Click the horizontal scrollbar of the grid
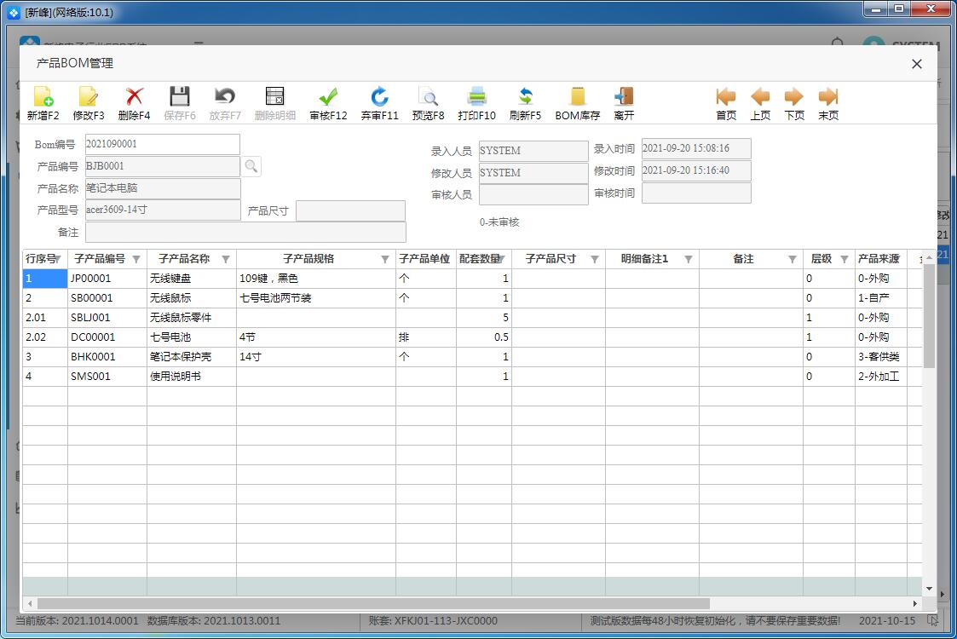 point(373,603)
